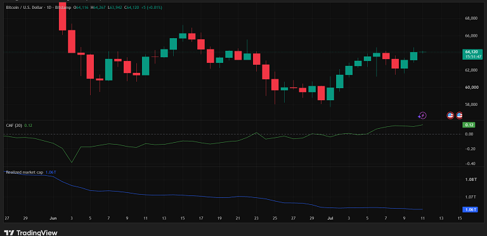Image resolution: width=487 pixels, height=236 pixels.
Task: Click the 17 date label on time axis
Action: [x=200, y=218]
